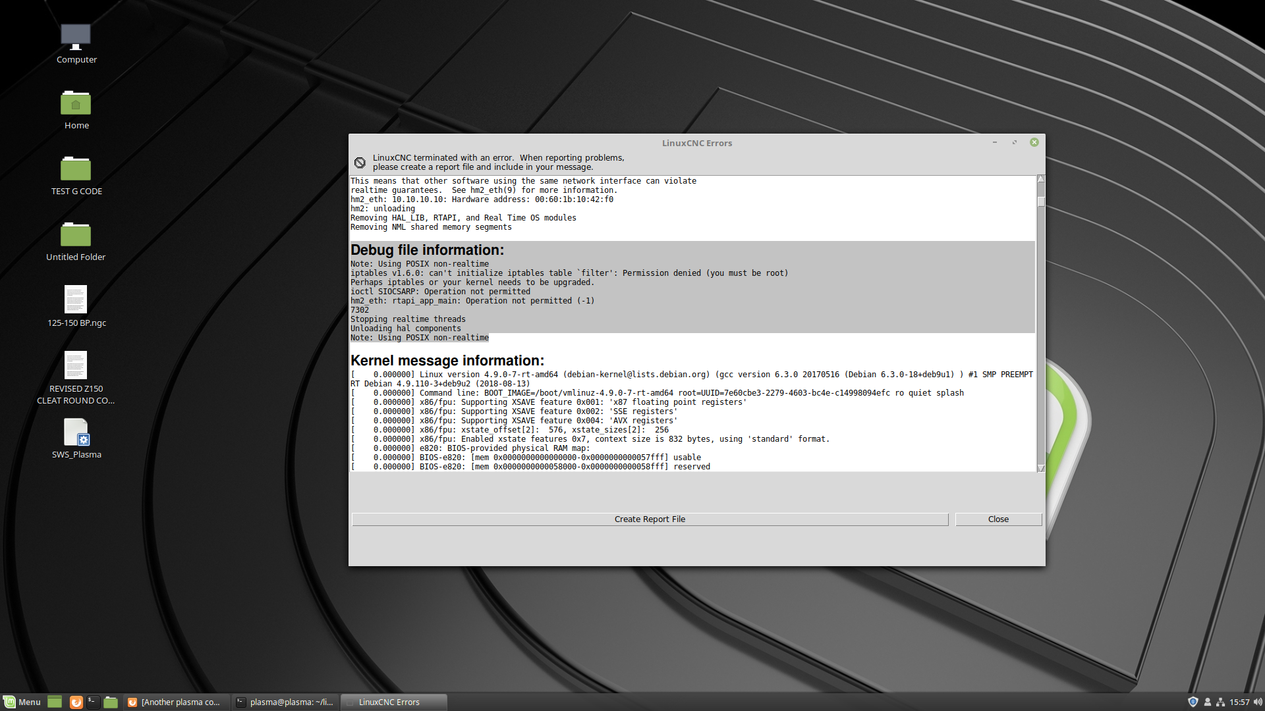
Task: Click the e820 BIOS-provided physical RAM map line
Action: [470, 448]
